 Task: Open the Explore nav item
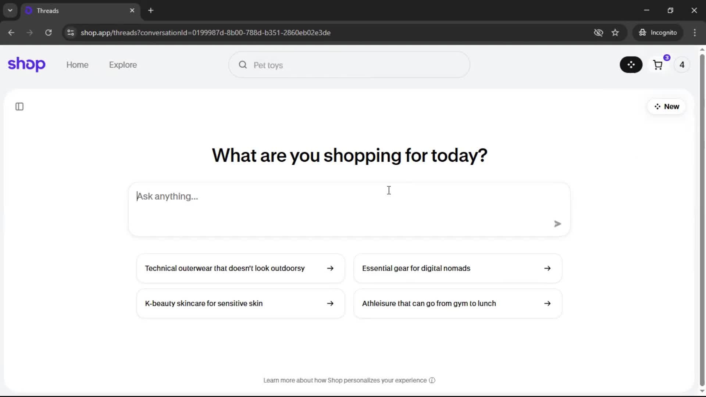123,65
